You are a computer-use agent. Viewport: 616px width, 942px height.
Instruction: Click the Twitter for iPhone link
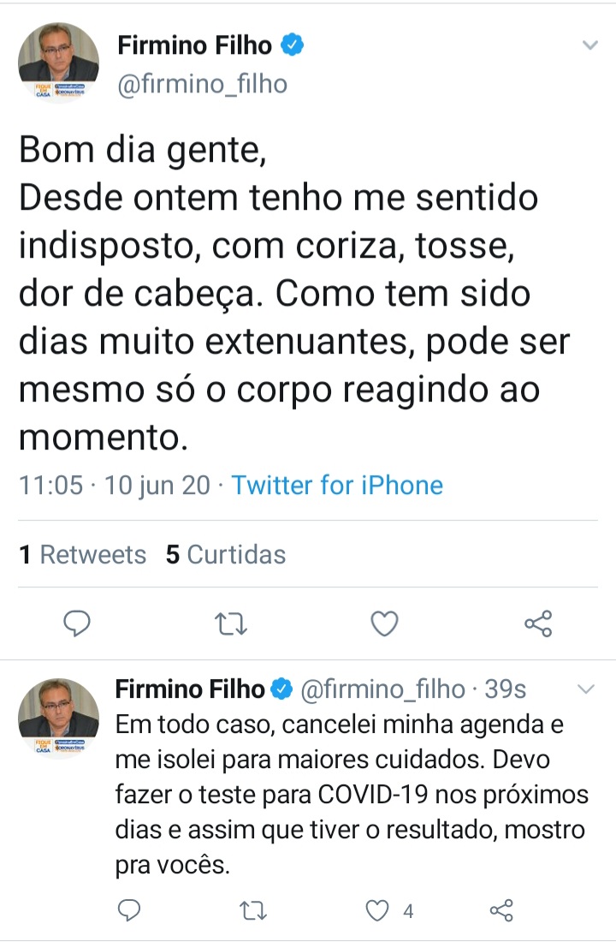click(337, 485)
